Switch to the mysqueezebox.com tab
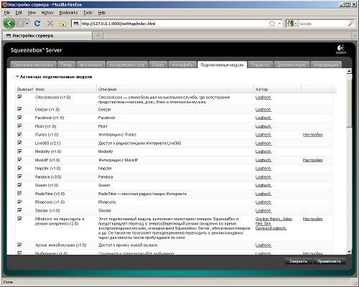Screen dimensions: 359x287 click(x=127, y=65)
